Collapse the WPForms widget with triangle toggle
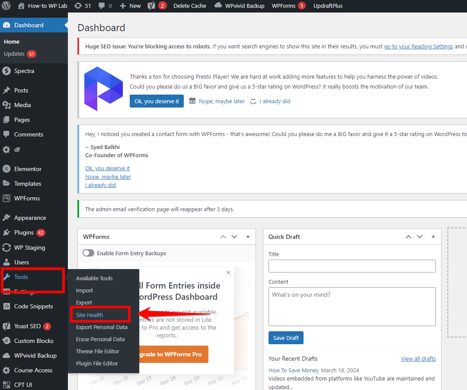Viewport: 467px width, 390px height. [248, 237]
